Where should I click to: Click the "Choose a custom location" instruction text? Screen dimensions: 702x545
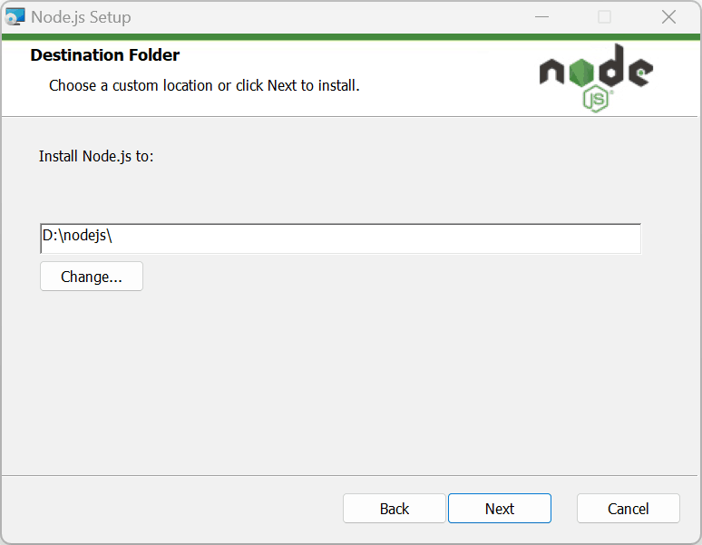click(204, 86)
